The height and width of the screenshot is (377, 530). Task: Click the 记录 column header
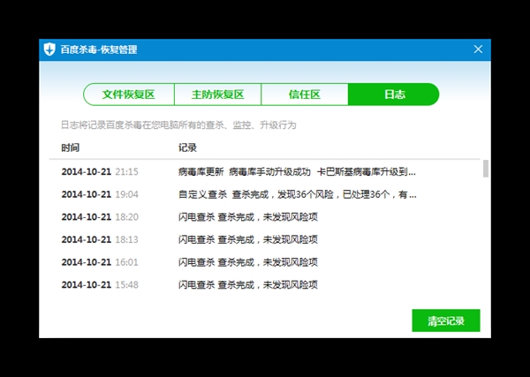pyautogui.click(x=187, y=147)
